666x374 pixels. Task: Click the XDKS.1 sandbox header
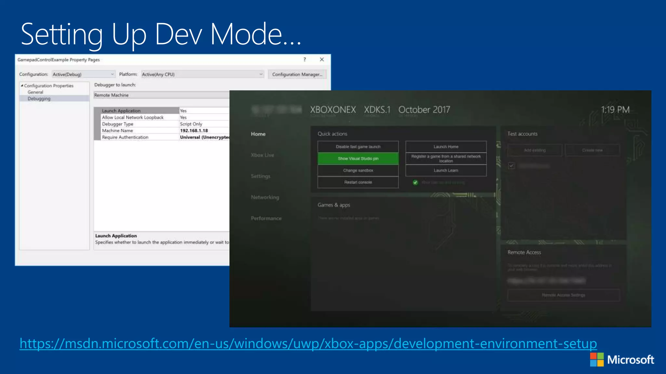[x=377, y=110]
